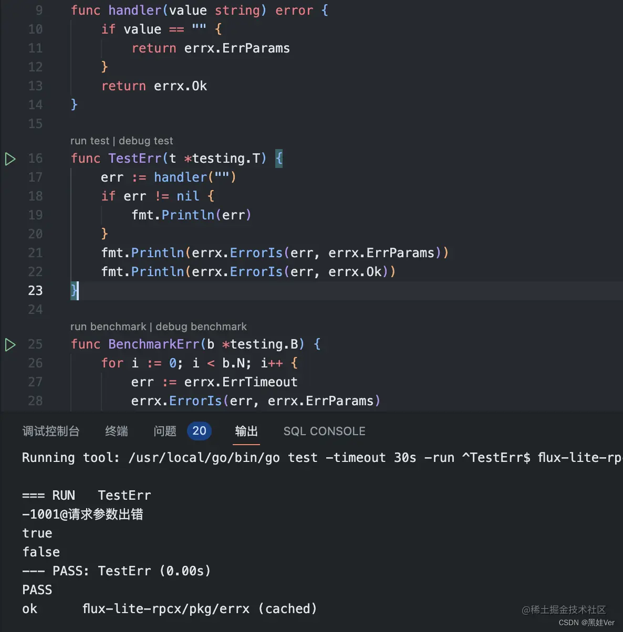Click 'b.N' in the for loop
The image size is (623, 632).
233,363
